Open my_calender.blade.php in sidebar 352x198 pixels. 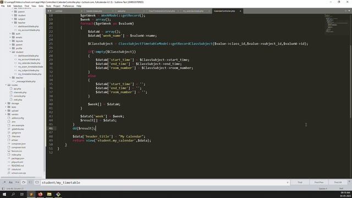tap(29, 63)
